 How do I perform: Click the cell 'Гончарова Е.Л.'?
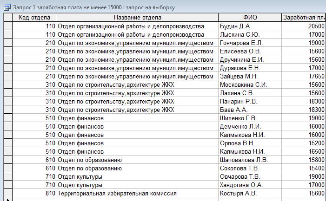pyautogui.click(x=250, y=43)
